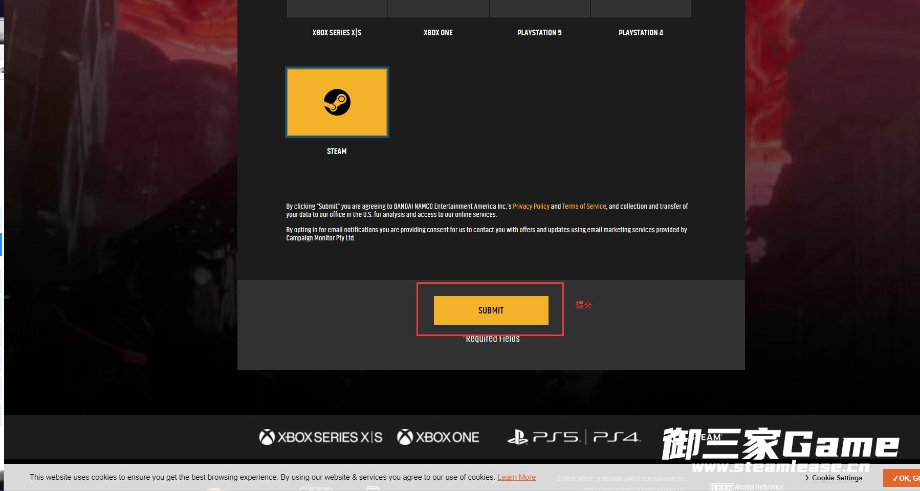The width and height of the screenshot is (920, 491).
Task: Select the yellow Steam platform tile
Action: (337, 102)
